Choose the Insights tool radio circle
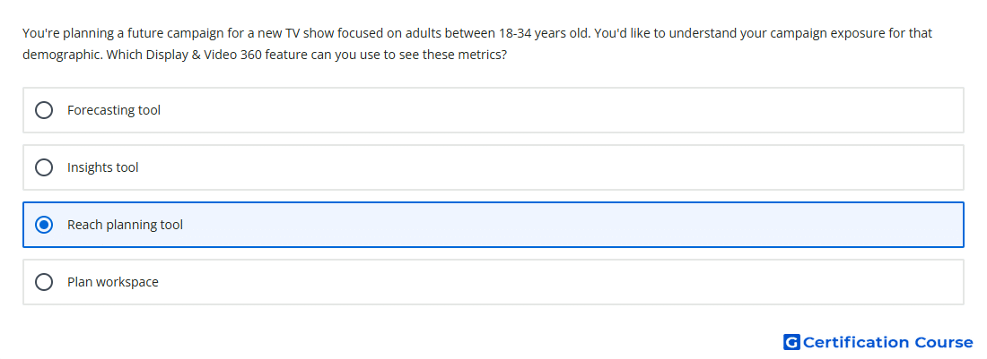 (44, 167)
